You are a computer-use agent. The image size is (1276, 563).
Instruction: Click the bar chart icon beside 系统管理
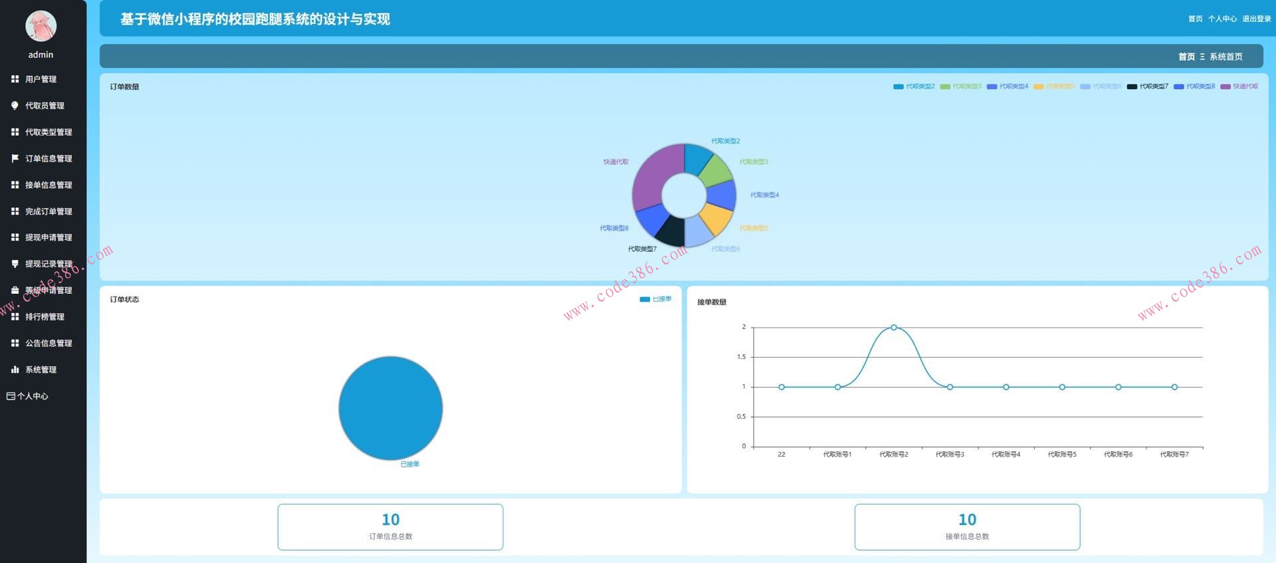click(15, 370)
